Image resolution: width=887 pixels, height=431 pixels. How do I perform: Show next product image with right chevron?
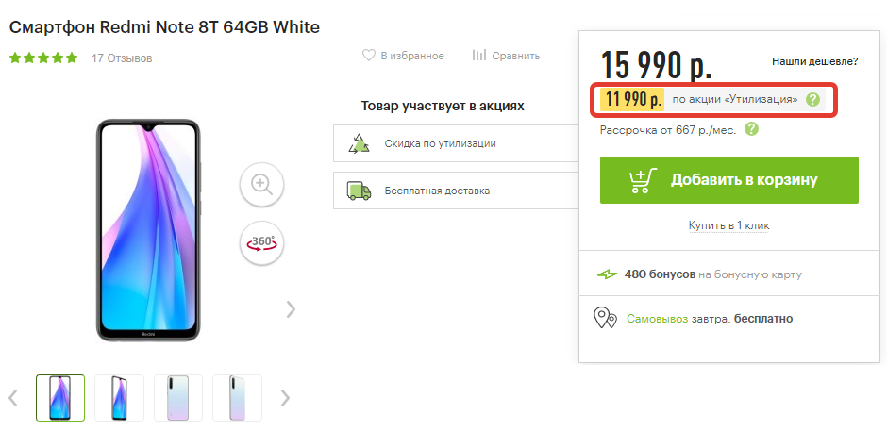pos(291,308)
